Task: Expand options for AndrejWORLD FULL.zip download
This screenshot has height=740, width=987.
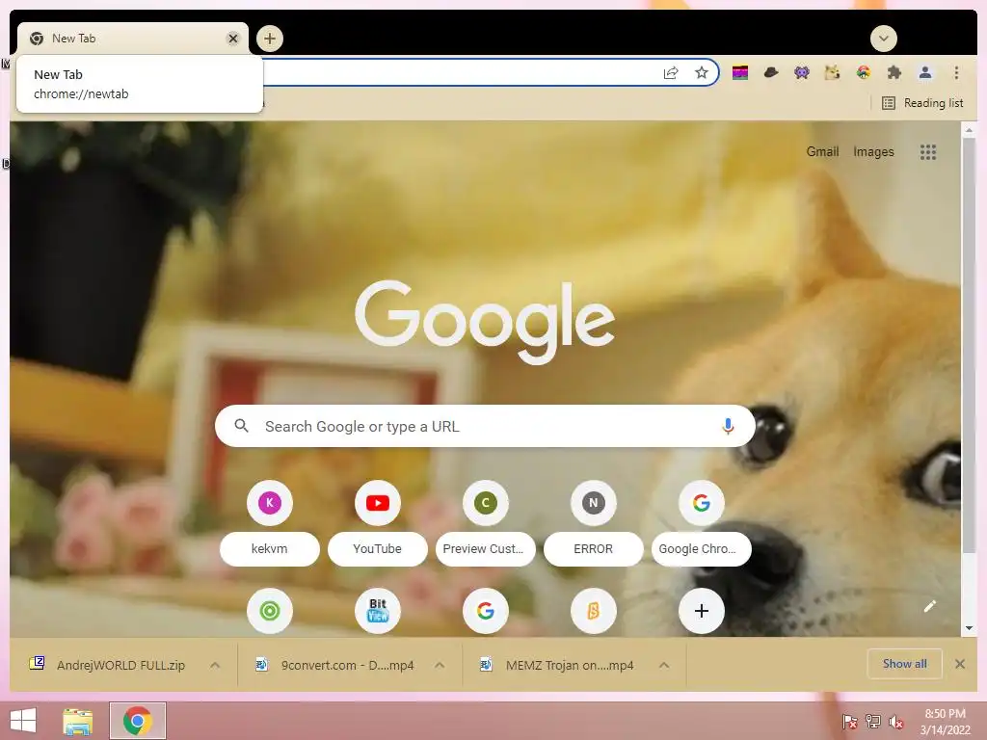Action: 215,665
